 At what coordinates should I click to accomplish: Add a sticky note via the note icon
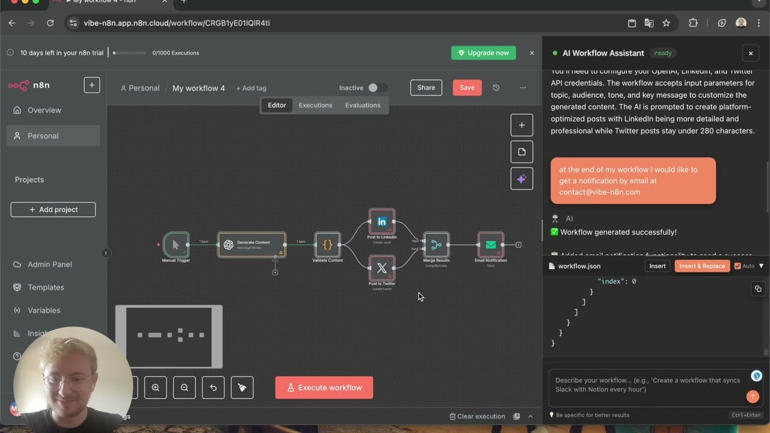click(522, 152)
